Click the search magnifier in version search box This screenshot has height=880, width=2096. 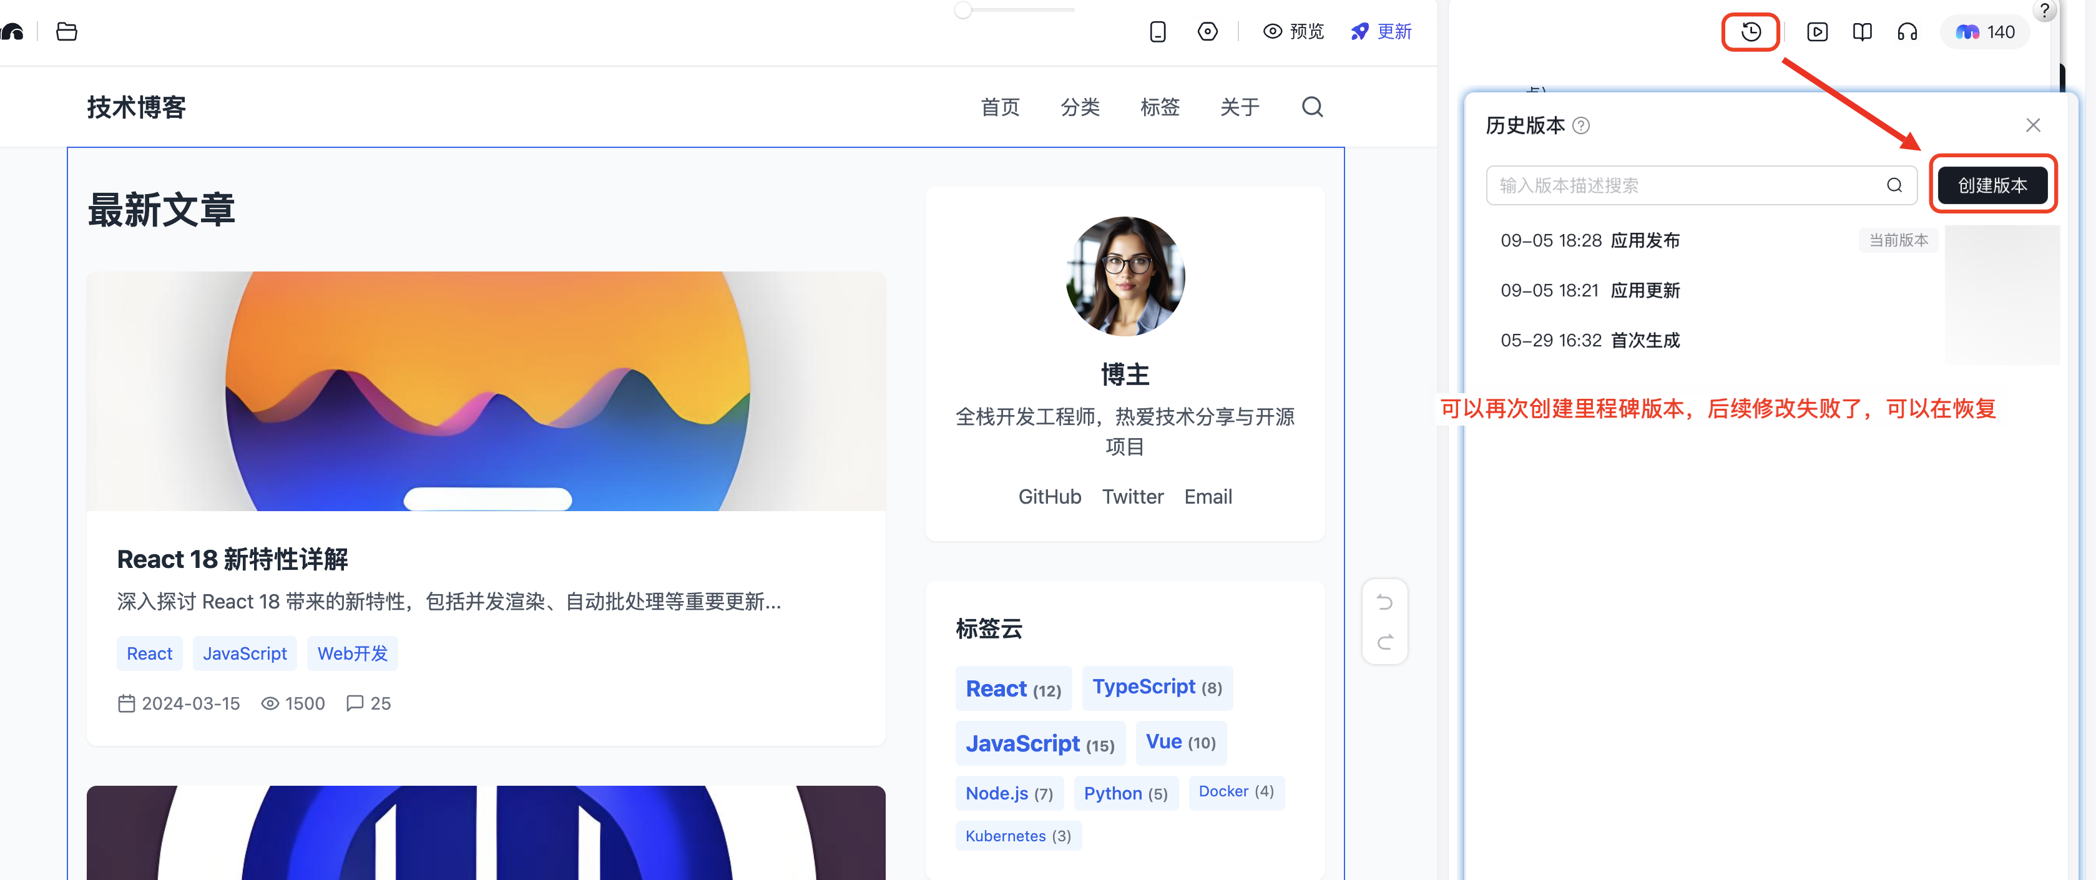click(1894, 185)
